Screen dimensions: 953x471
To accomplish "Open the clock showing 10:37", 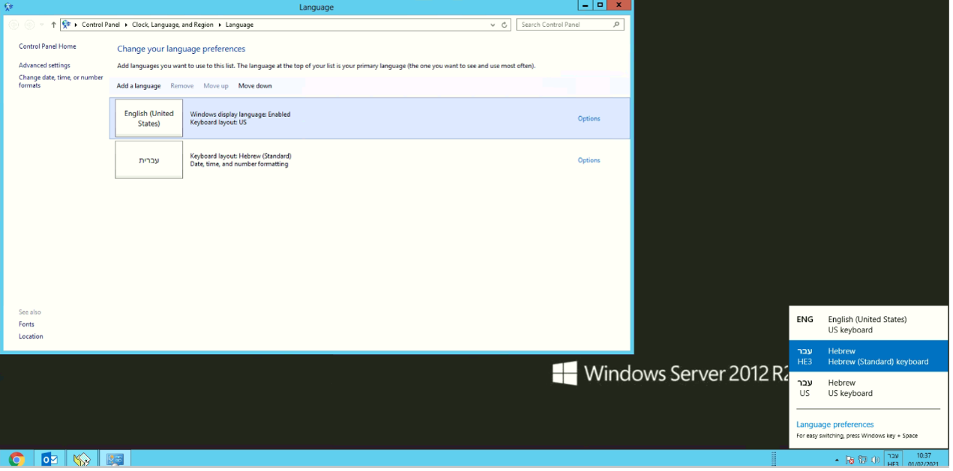I will click(924, 459).
